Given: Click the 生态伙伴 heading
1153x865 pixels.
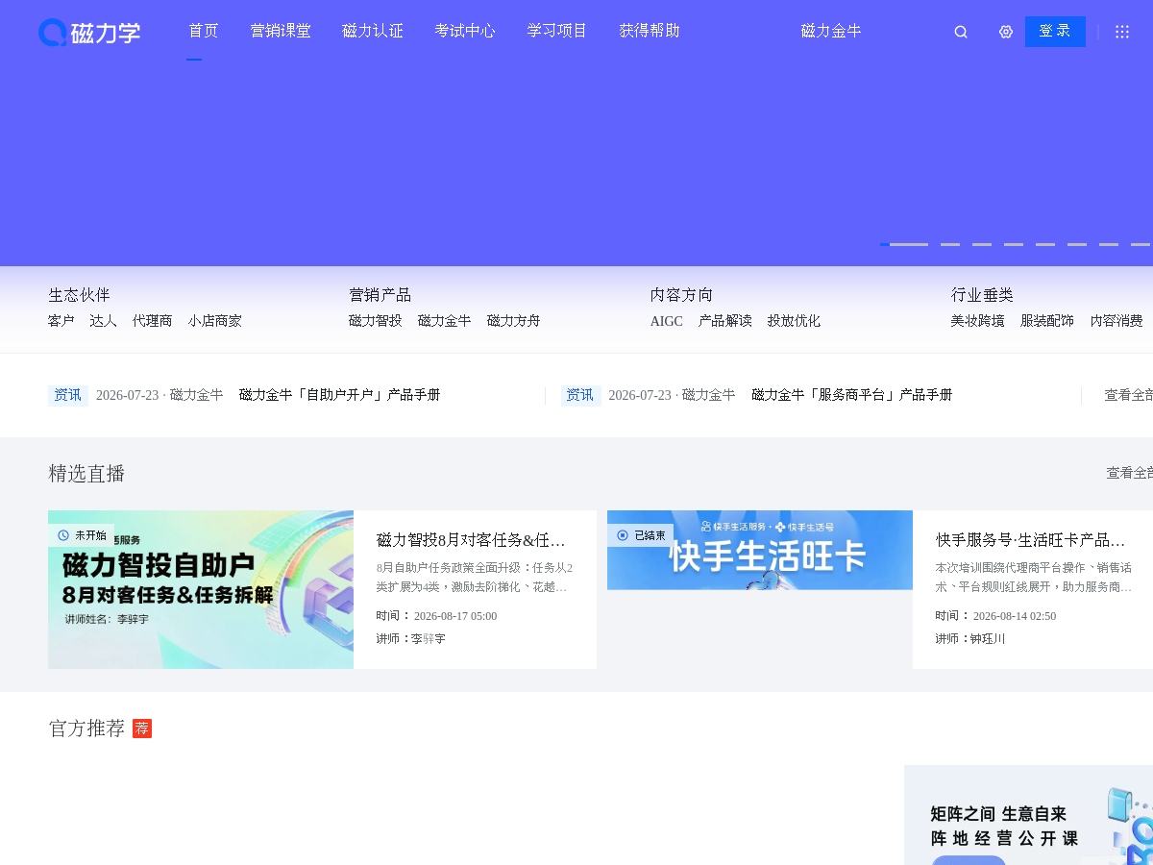Looking at the screenshot, I should pos(79,295).
